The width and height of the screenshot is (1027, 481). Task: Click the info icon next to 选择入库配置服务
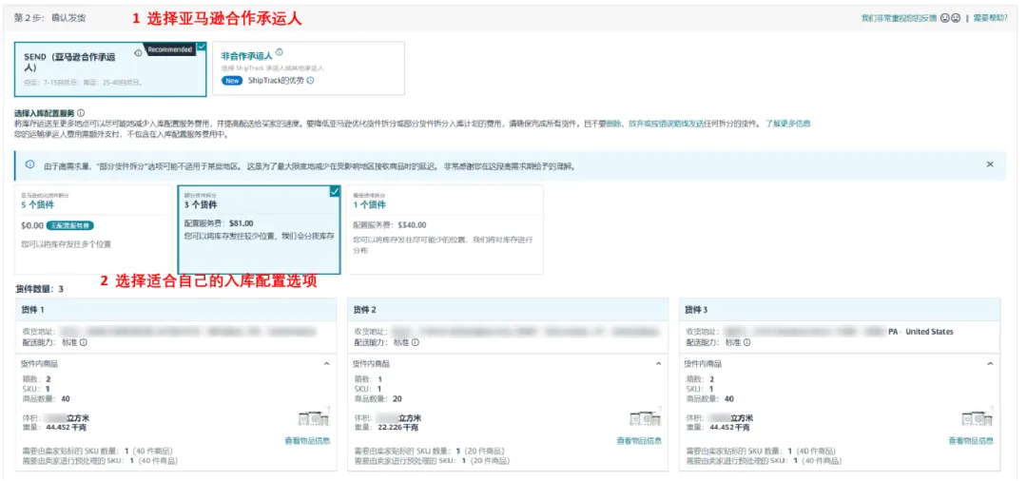(x=81, y=113)
